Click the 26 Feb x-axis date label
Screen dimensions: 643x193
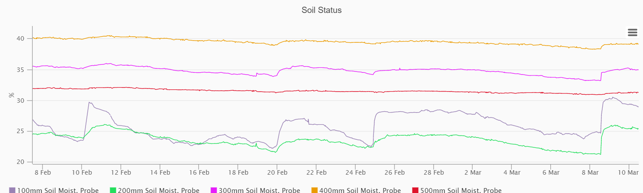coord(394,172)
